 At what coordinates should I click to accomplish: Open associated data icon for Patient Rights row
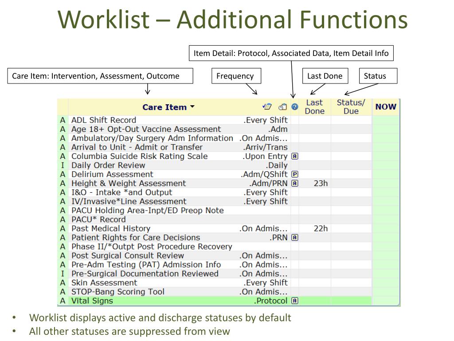295,238
